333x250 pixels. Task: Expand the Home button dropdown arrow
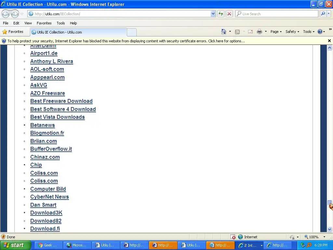pyautogui.click(x=230, y=32)
